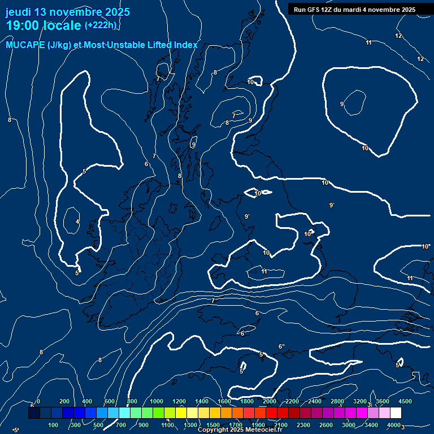Click the legend value '200'
434x434 pixels.
pyautogui.click(x=64, y=401)
